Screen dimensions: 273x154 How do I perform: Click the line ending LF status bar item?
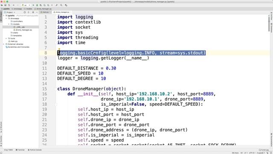point(246,153)
